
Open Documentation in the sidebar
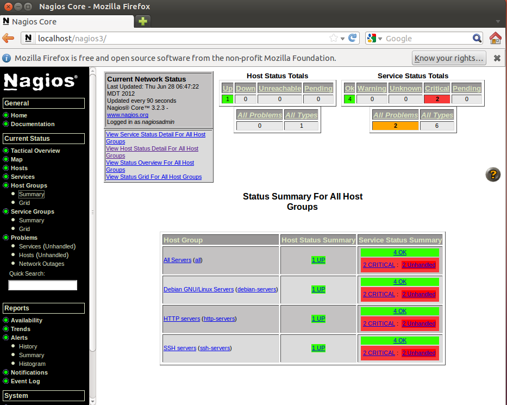point(33,124)
